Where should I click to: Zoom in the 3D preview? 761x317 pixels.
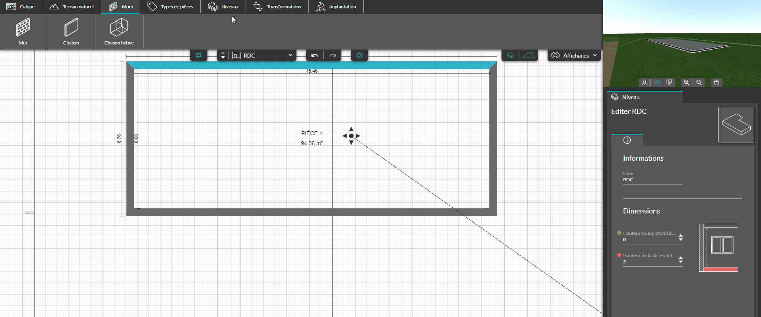687,83
